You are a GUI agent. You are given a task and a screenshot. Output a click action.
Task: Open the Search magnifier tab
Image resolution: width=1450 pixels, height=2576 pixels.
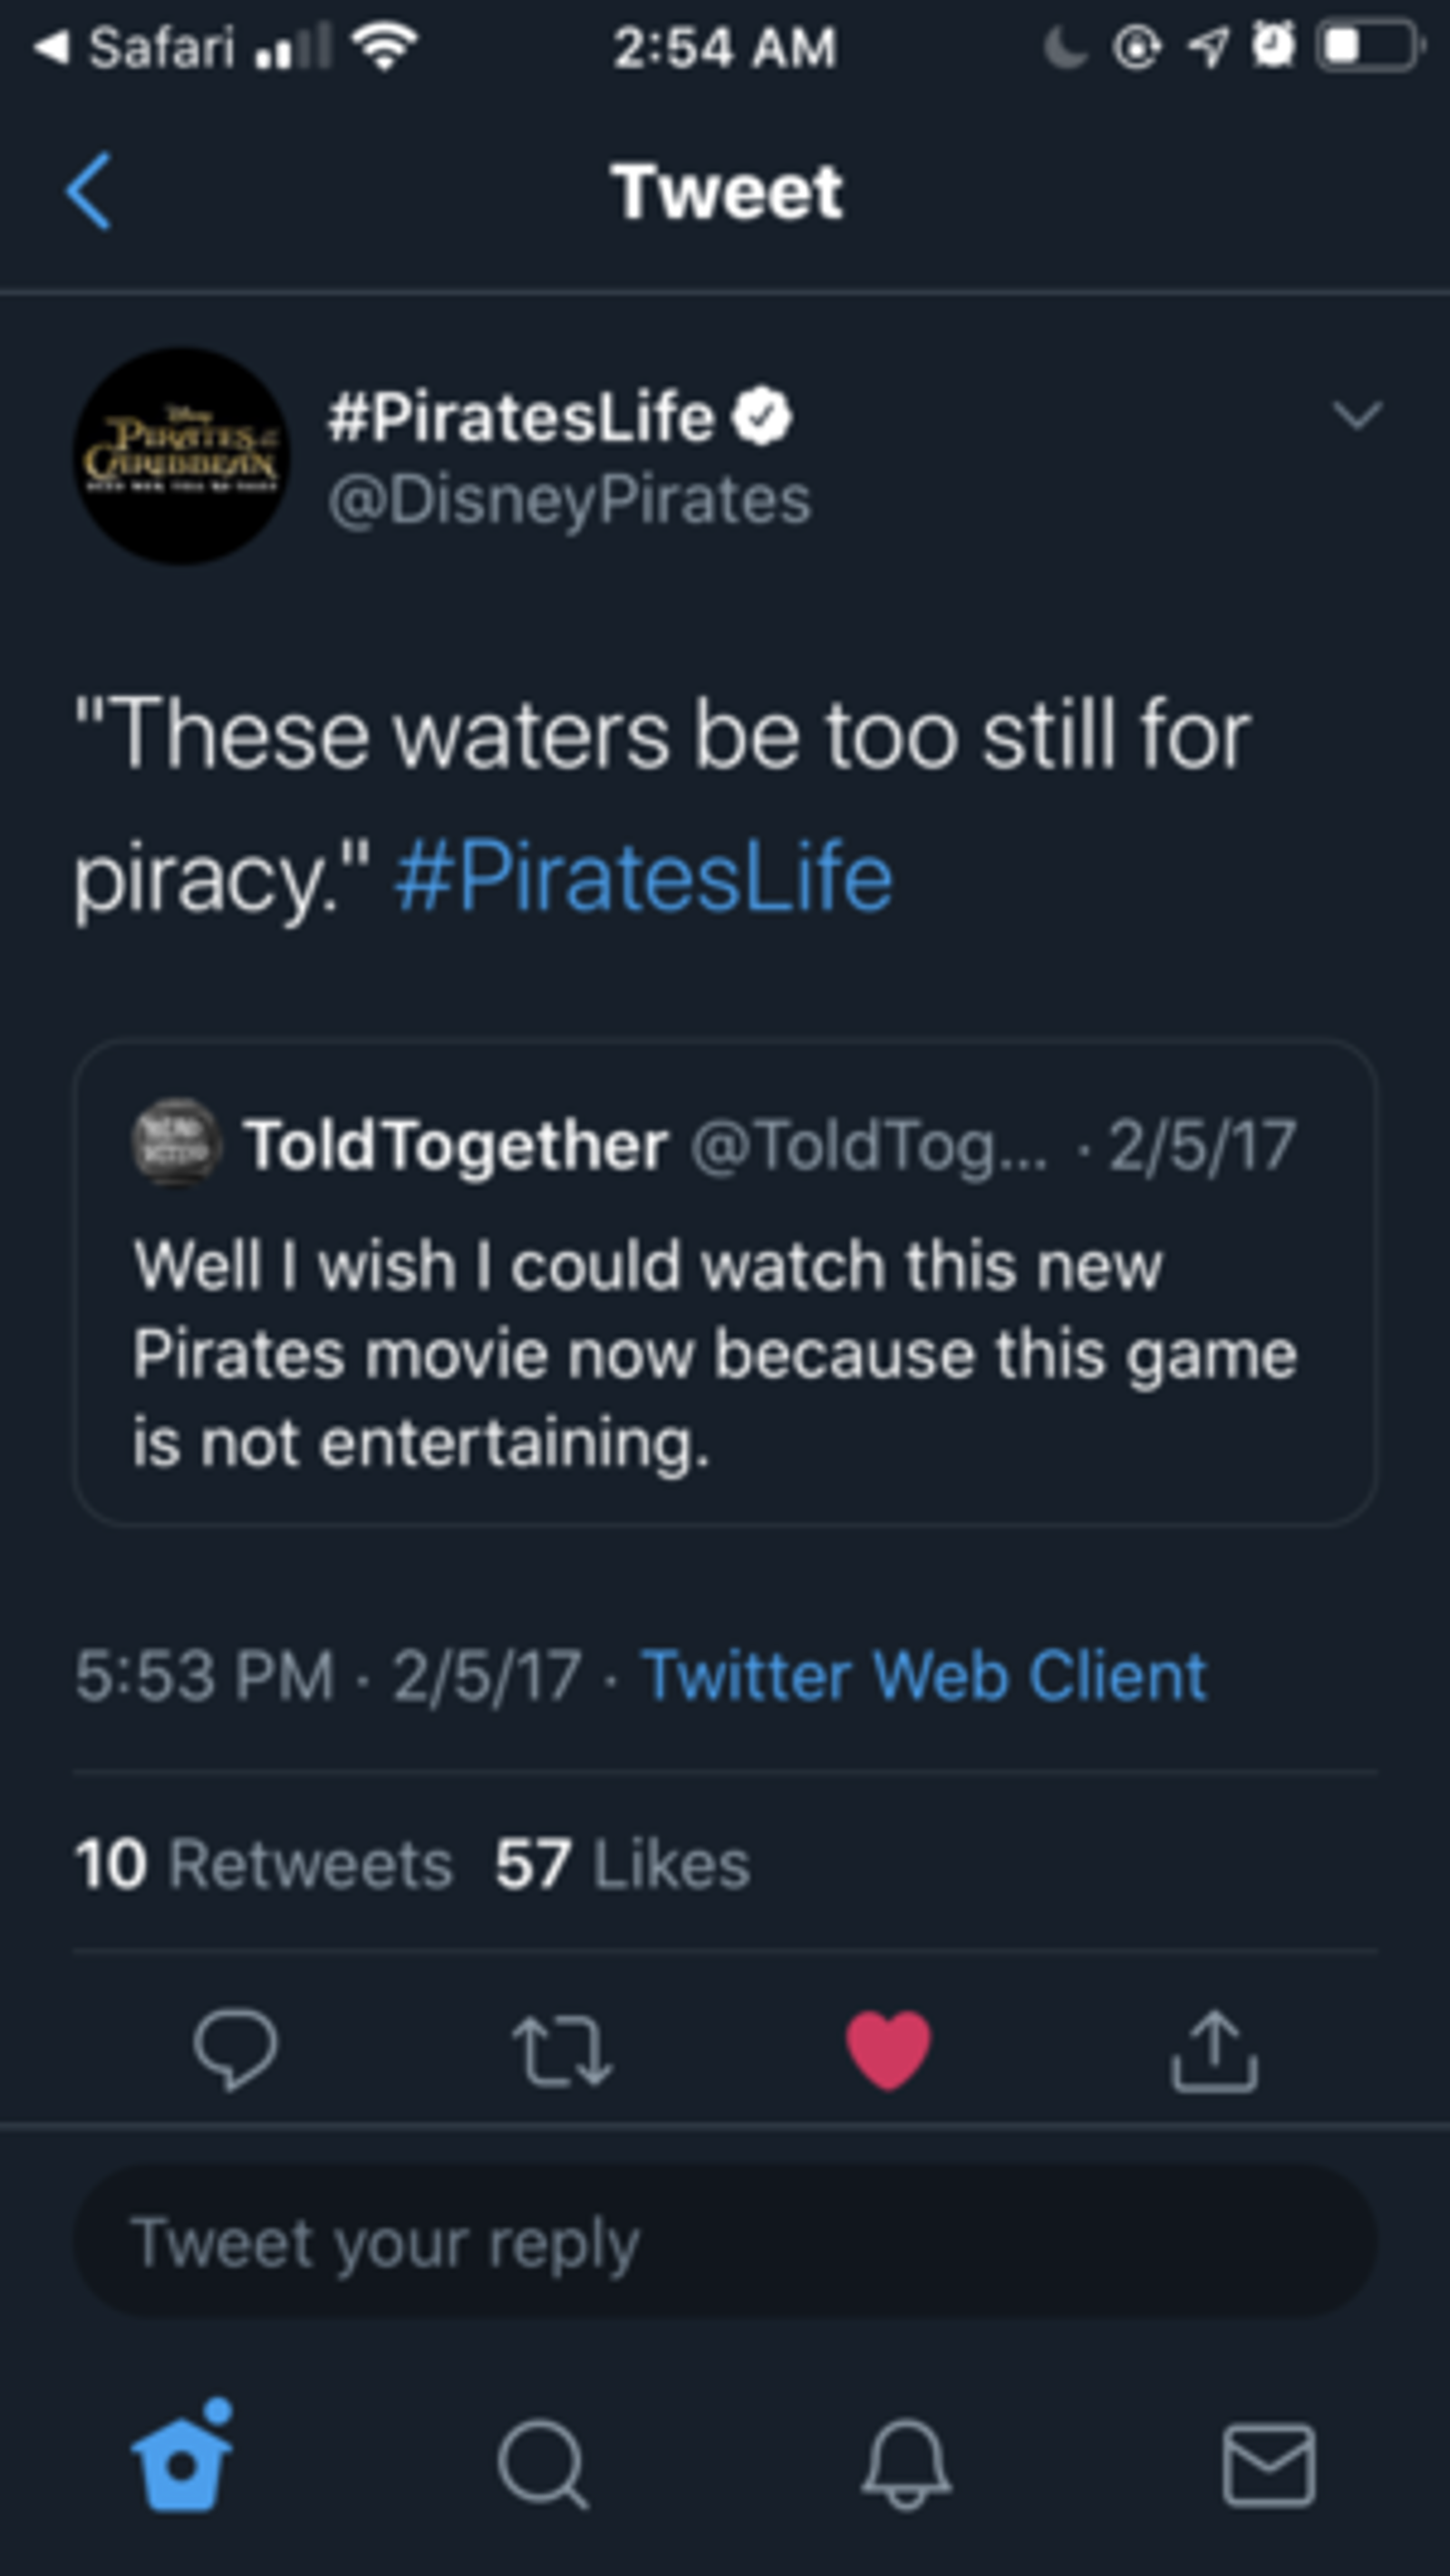tap(544, 2464)
